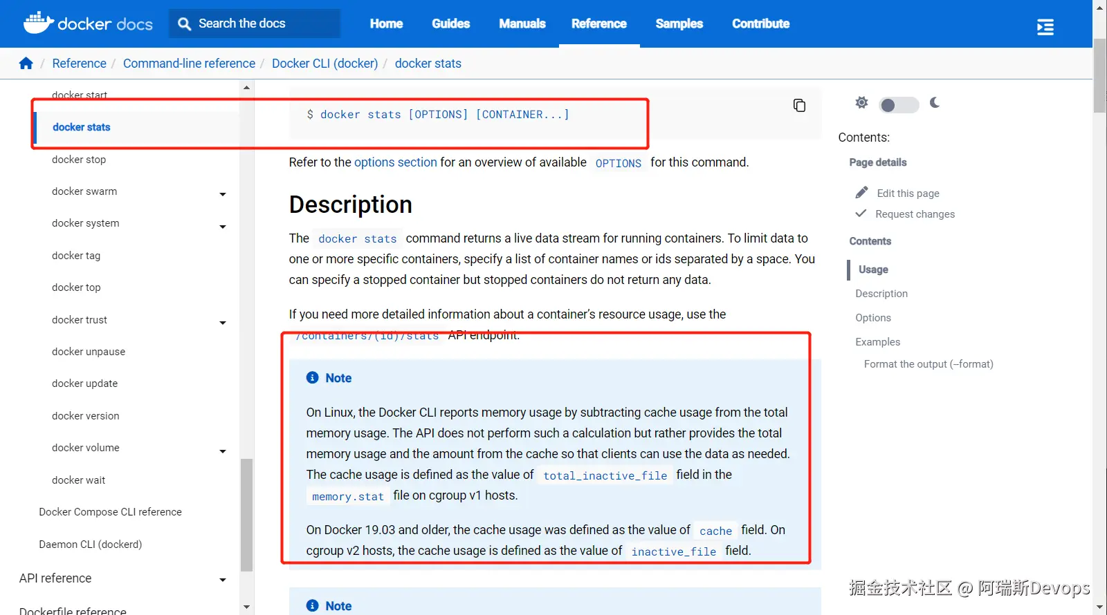Expand the docker volume submenu
1107x615 pixels.
(223, 451)
